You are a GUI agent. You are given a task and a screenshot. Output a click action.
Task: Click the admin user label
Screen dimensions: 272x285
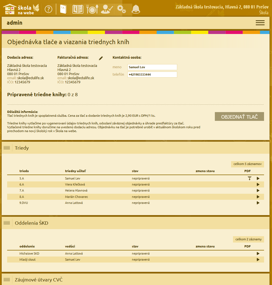pos(15,23)
